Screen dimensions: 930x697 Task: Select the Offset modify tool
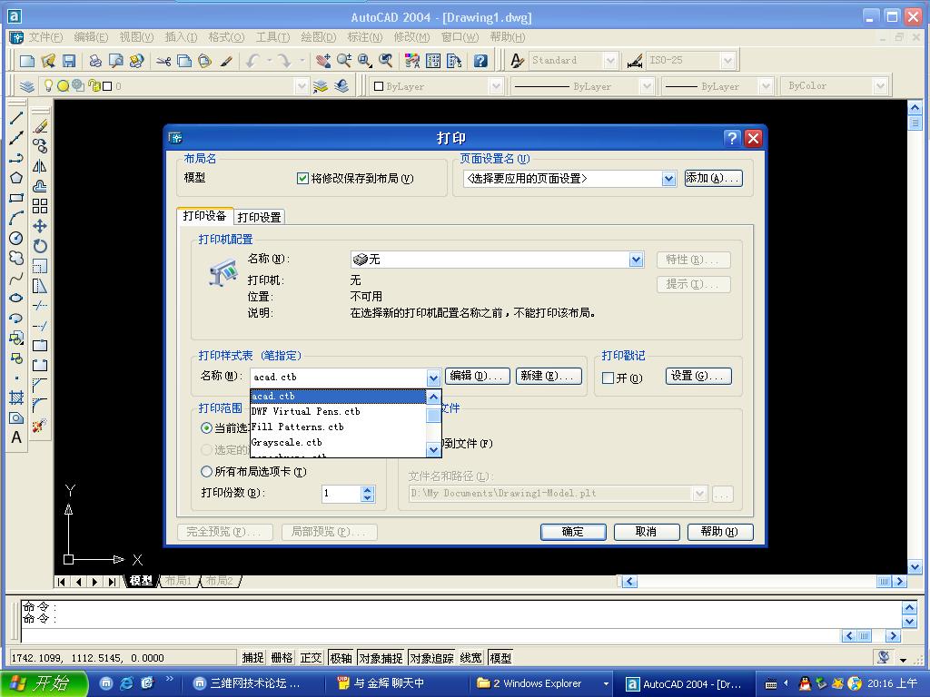(x=40, y=186)
